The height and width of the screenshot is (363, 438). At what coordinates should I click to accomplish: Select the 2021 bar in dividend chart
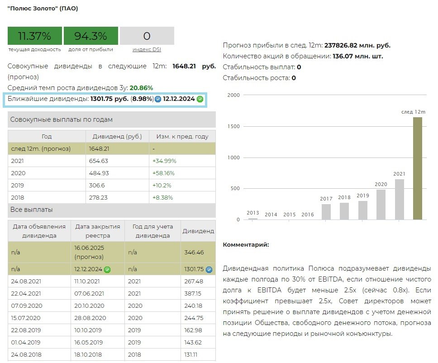(x=399, y=199)
